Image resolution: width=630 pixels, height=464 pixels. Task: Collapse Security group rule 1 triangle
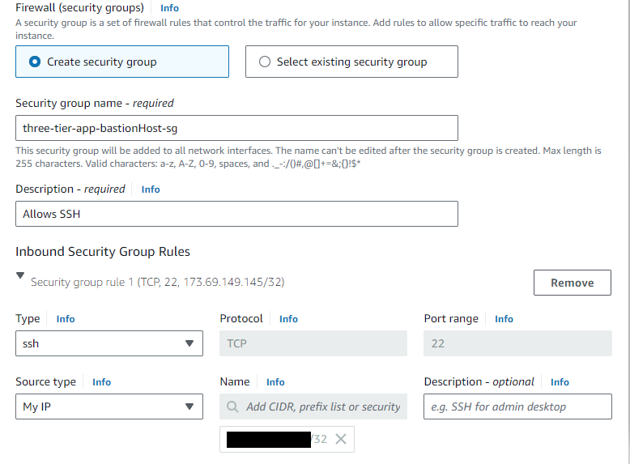20,276
